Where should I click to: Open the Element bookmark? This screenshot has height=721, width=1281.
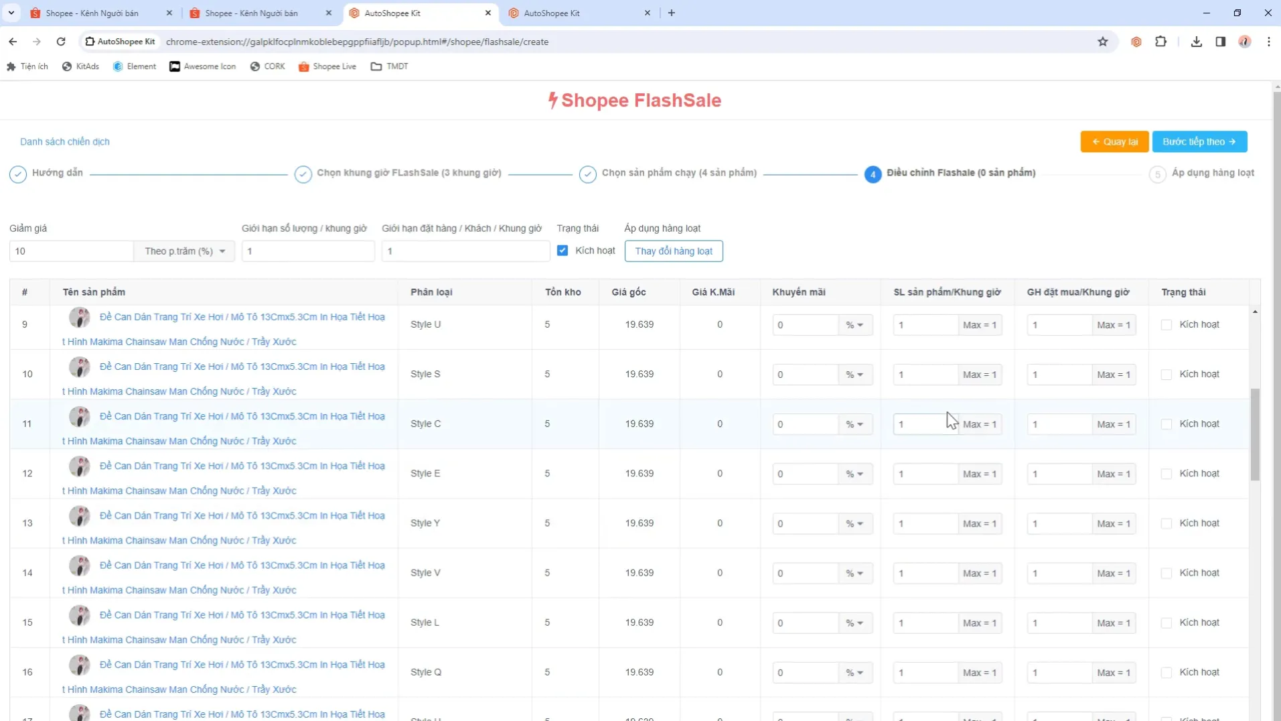[135, 66]
